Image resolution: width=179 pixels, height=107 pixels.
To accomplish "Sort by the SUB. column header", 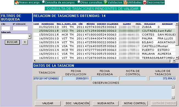I will pyautogui.click(x=59, y=24).
